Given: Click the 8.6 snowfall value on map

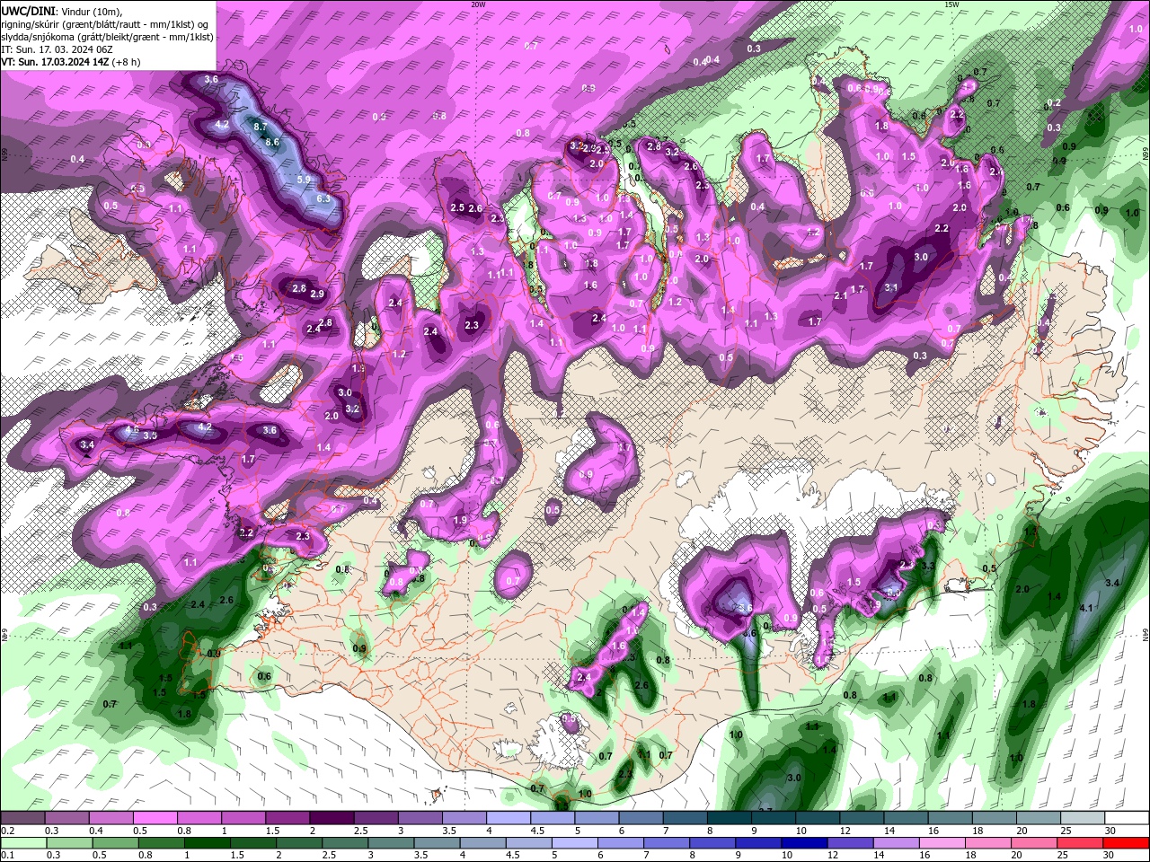Looking at the screenshot, I should pyautogui.click(x=273, y=142).
